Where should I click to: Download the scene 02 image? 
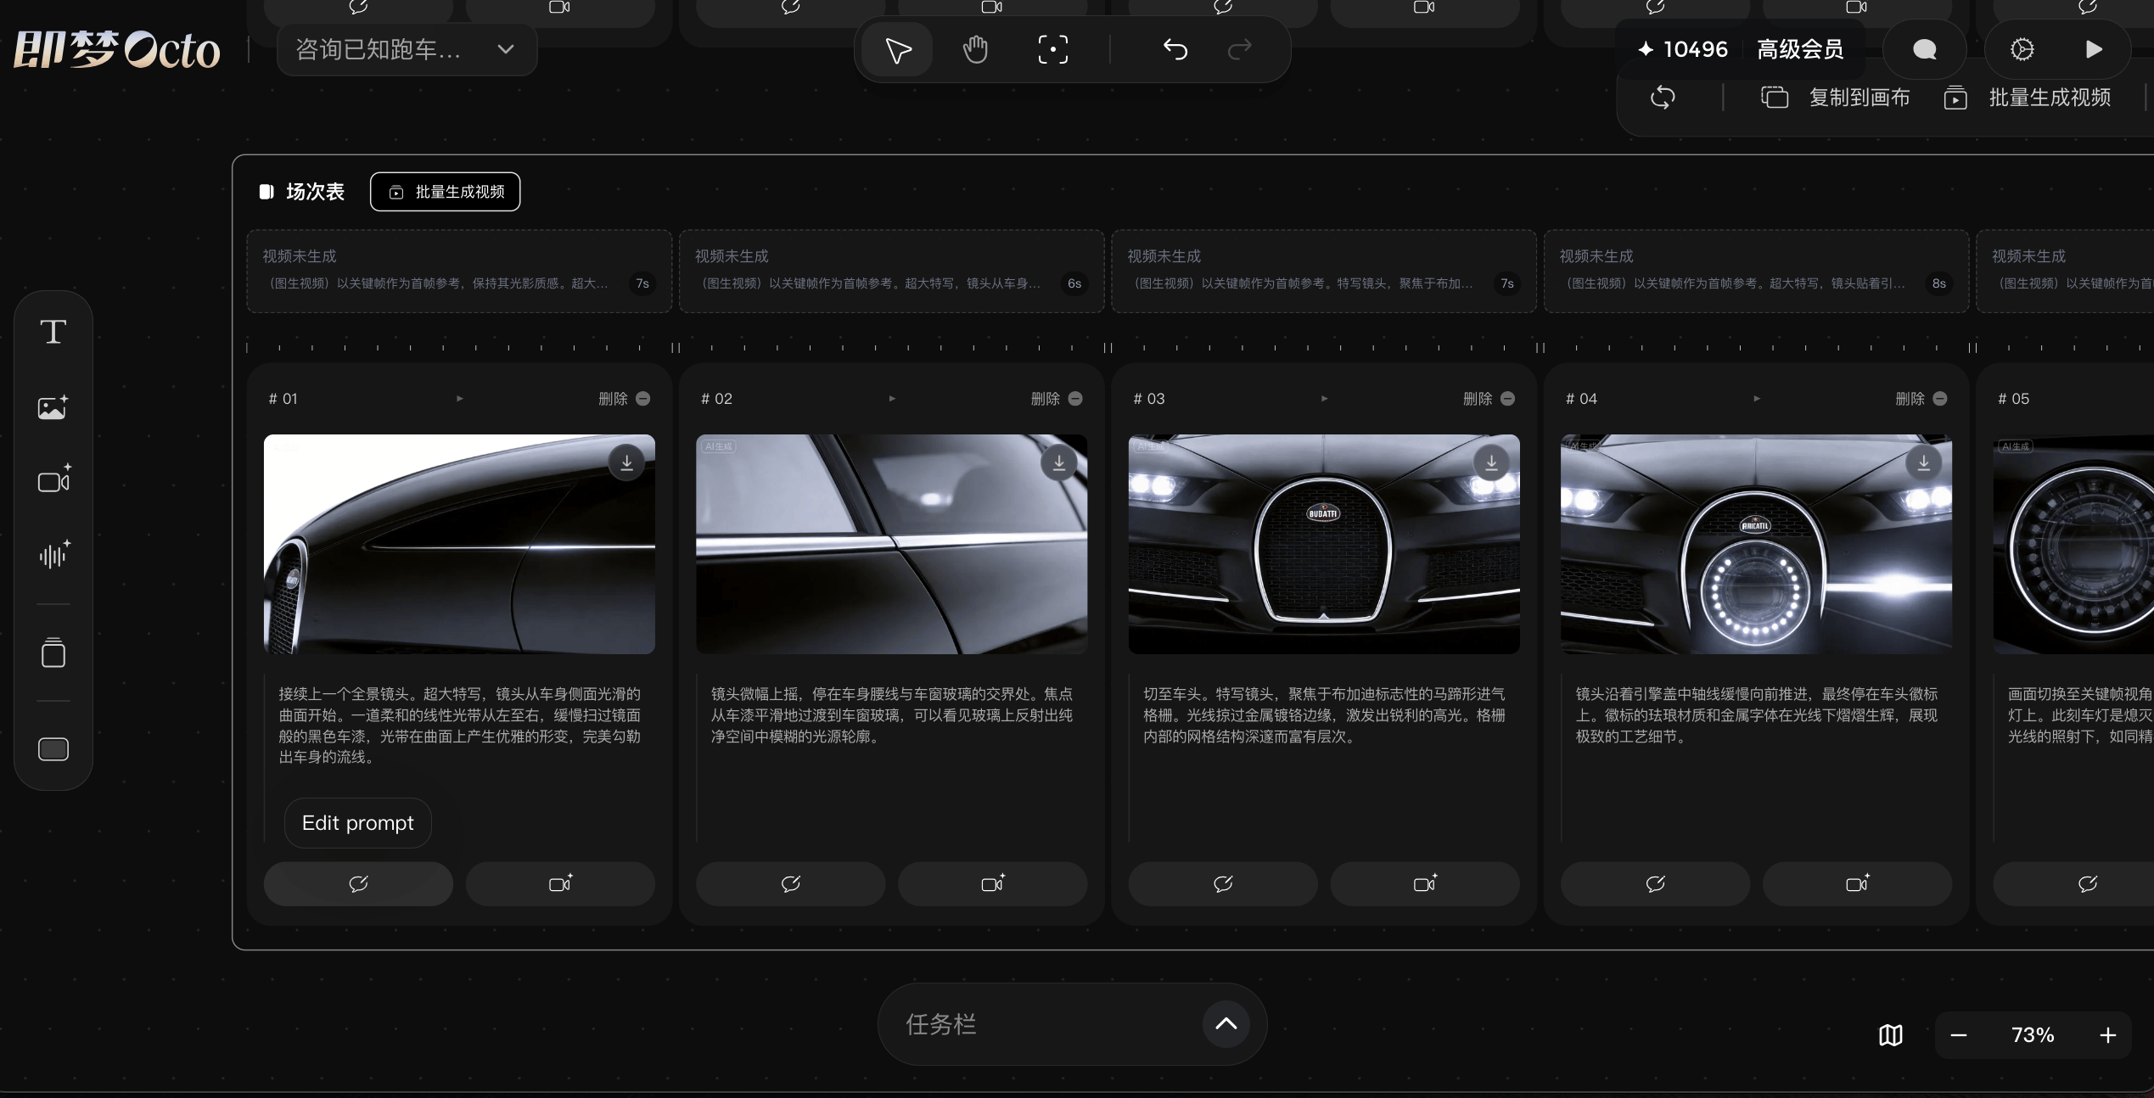point(1058,462)
